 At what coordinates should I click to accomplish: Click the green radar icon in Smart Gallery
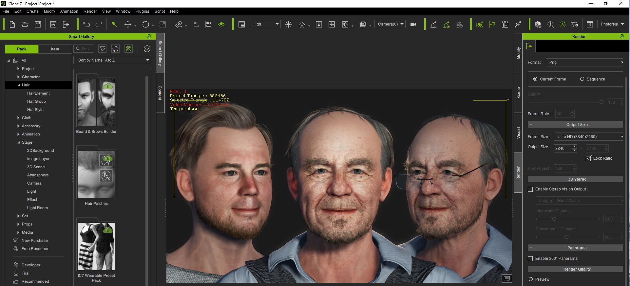[129, 49]
